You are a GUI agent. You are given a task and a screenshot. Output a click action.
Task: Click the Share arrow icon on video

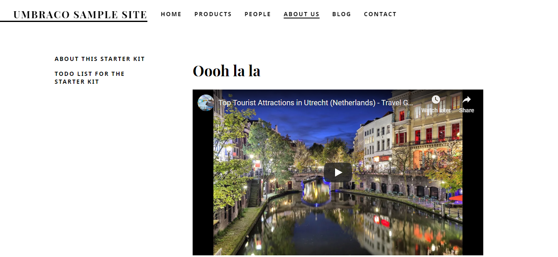[467, 99]
